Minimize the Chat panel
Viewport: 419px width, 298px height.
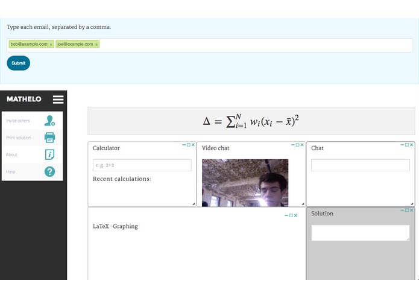[402, 145]
